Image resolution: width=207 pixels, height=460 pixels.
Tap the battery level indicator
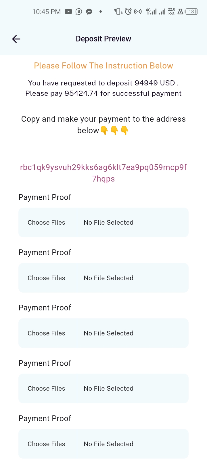[x=191, y=12]
